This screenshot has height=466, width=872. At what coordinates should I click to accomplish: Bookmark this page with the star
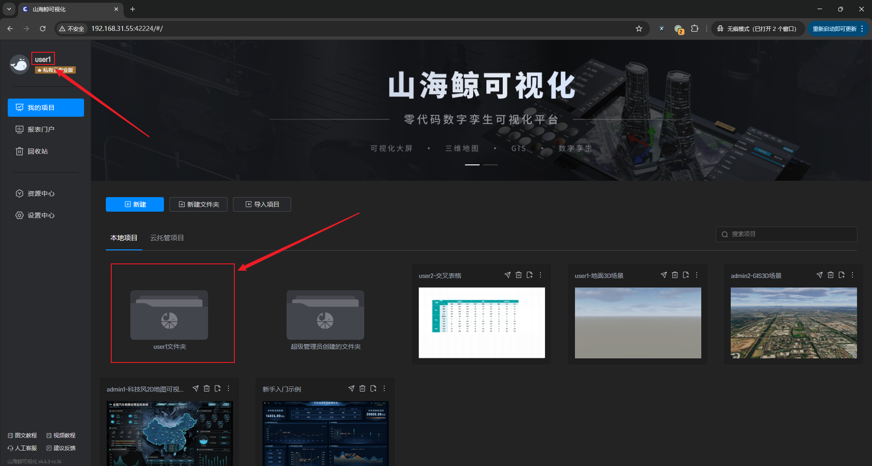639,29
